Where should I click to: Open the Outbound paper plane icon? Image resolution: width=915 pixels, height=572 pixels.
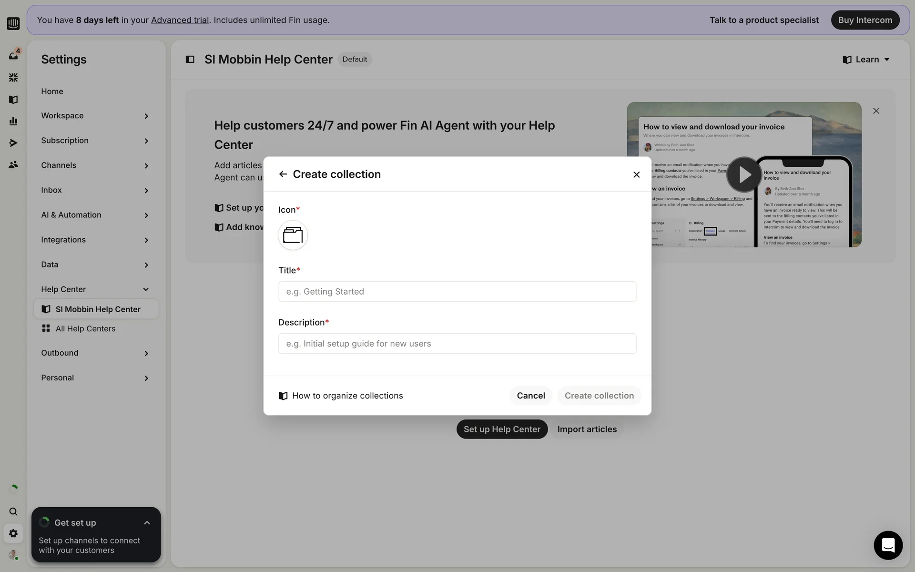(x=13, y=143)
